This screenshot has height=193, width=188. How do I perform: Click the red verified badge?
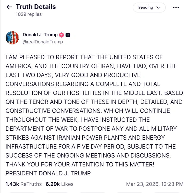coord(61,35)
